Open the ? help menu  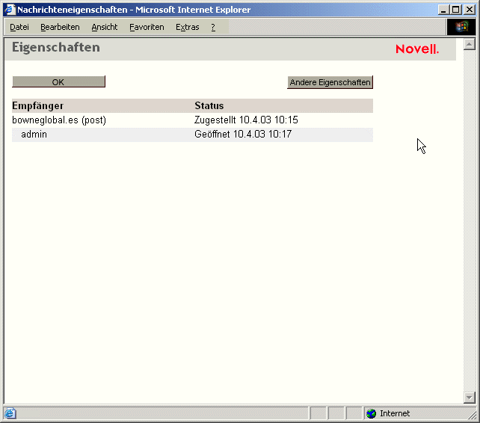click(x=213, y=27)
